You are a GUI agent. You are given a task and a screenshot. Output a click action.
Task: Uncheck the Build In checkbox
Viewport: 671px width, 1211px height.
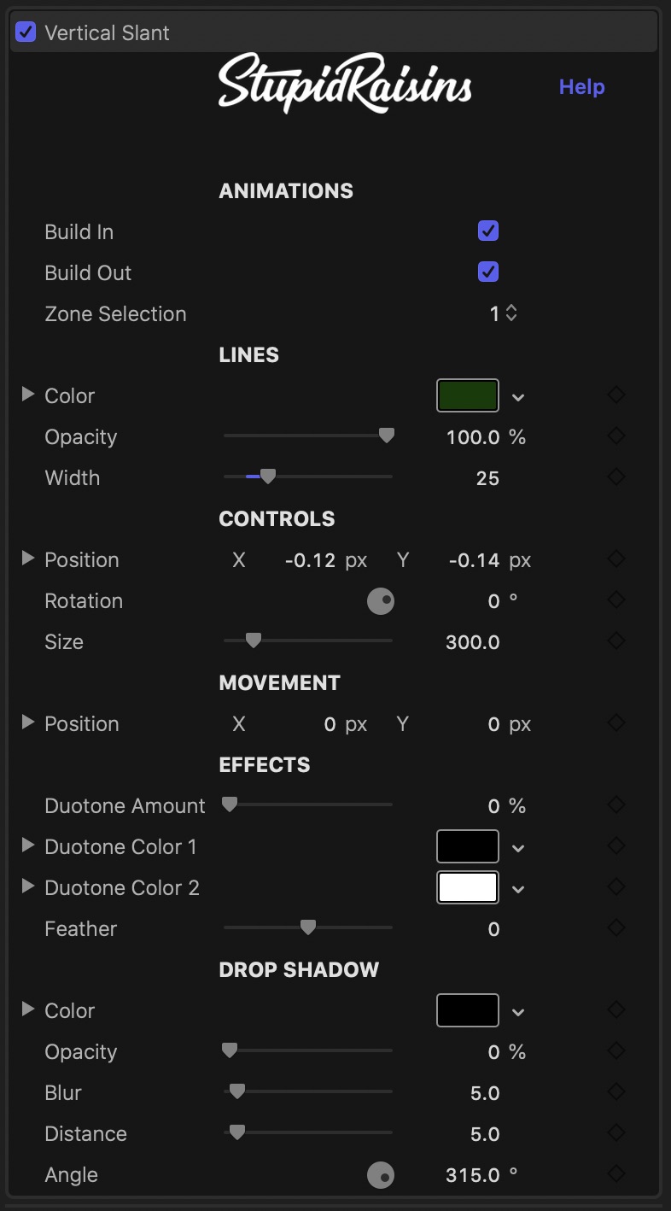click(x=488, y=231)
